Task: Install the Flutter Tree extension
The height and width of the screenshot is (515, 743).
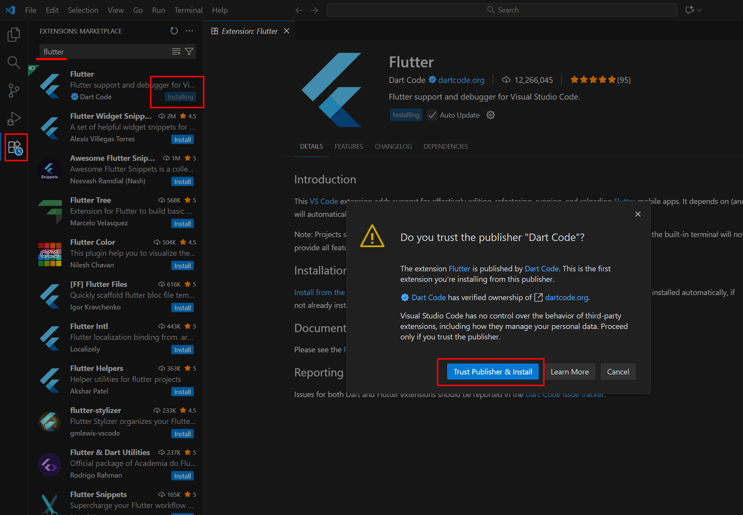Action: point(182,223)
